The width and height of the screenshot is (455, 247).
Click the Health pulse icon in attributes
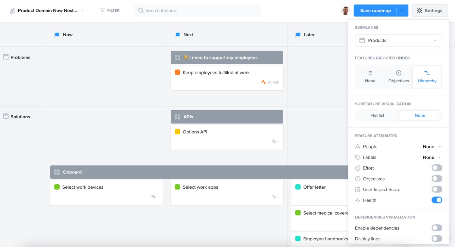[358, 200]
